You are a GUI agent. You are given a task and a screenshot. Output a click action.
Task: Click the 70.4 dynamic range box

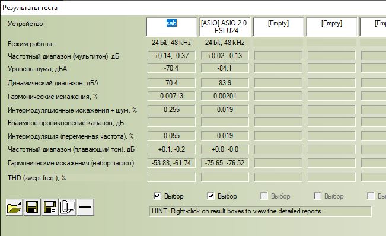click(171, 83)
